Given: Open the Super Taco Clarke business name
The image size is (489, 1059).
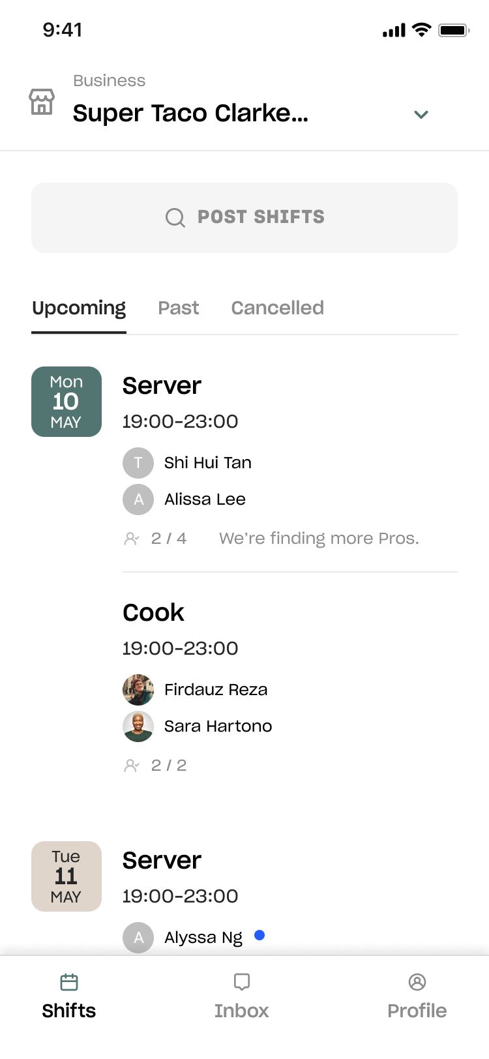Looking at the screenshot, I should 190,113.
